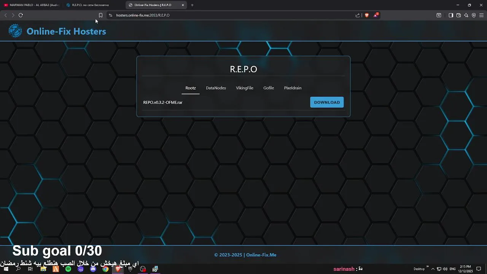Expand the hidden system tray icons chevron

[x=433, y=269]
